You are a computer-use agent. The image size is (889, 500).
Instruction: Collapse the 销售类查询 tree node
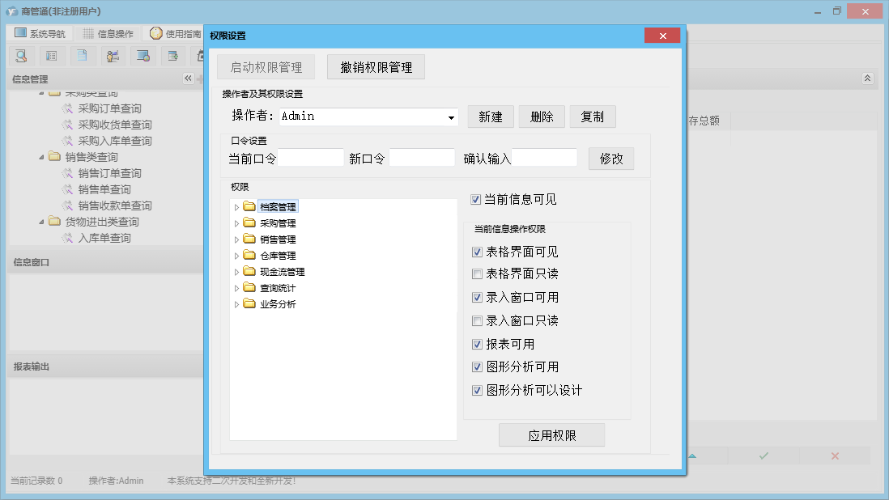[41, 157]
